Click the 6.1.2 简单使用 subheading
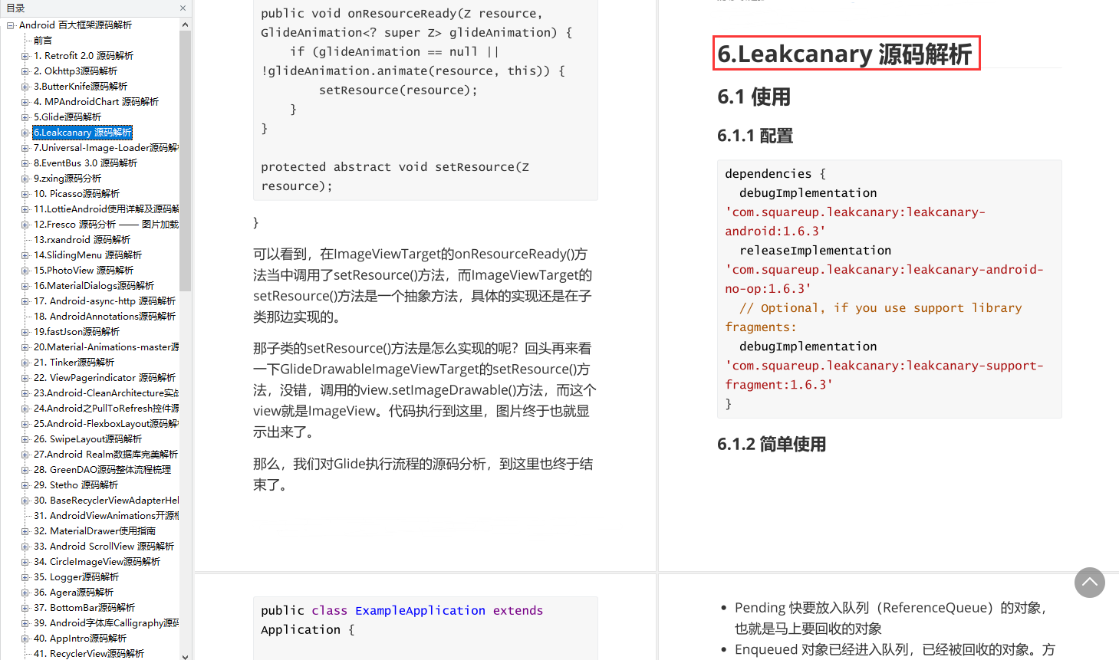1119x660 pixels. [772, 445]
